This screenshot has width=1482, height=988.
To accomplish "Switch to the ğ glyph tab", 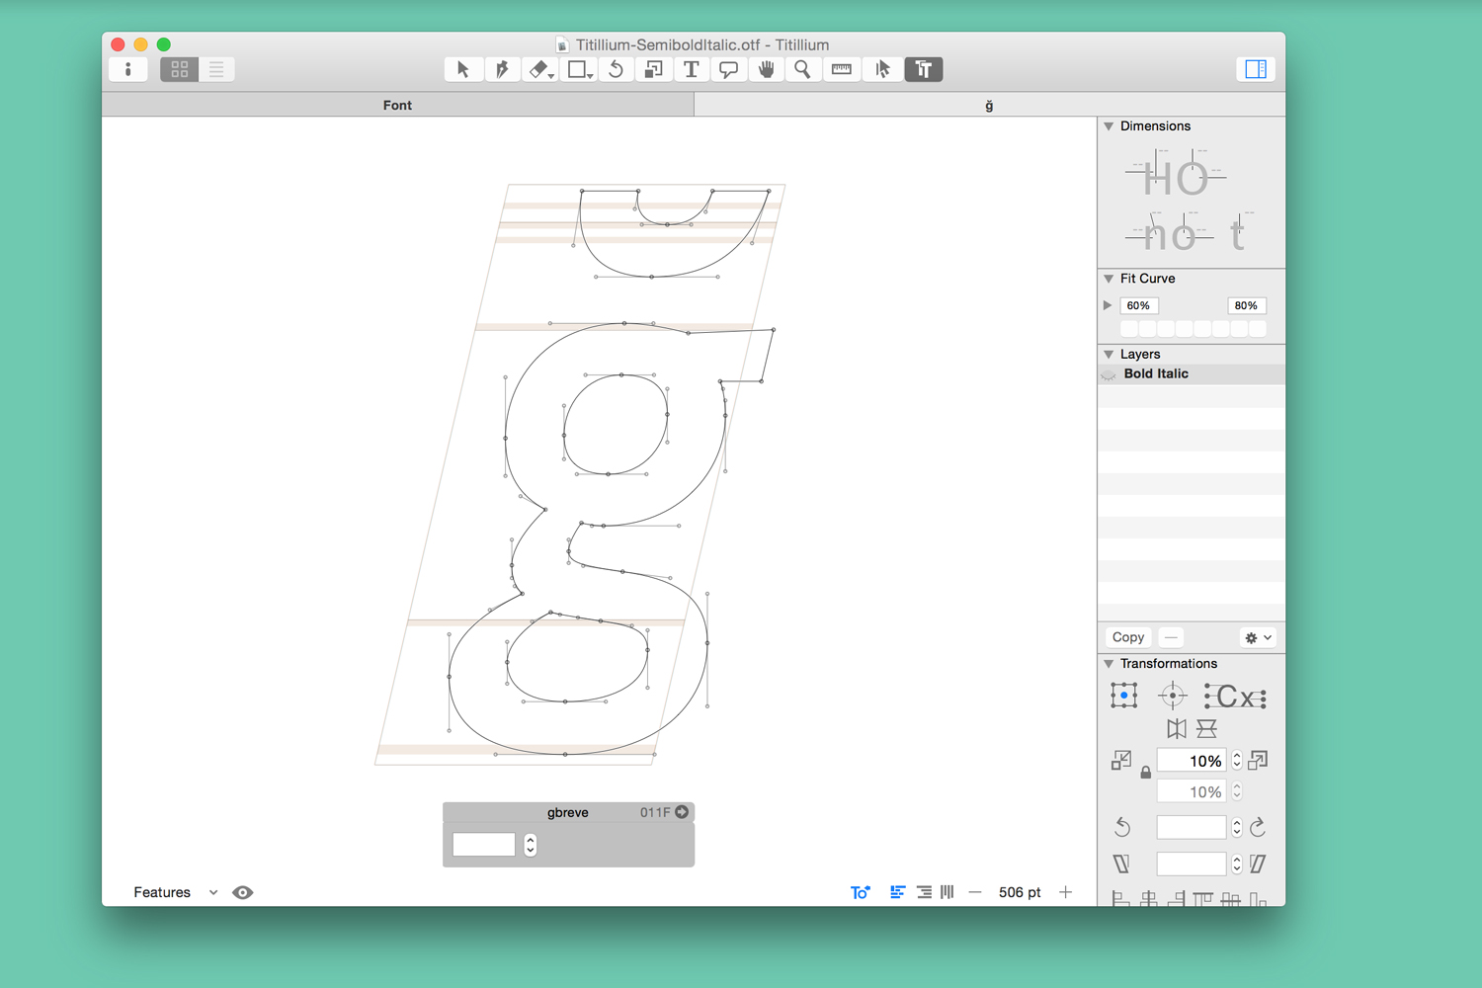I will click(989, 105).
